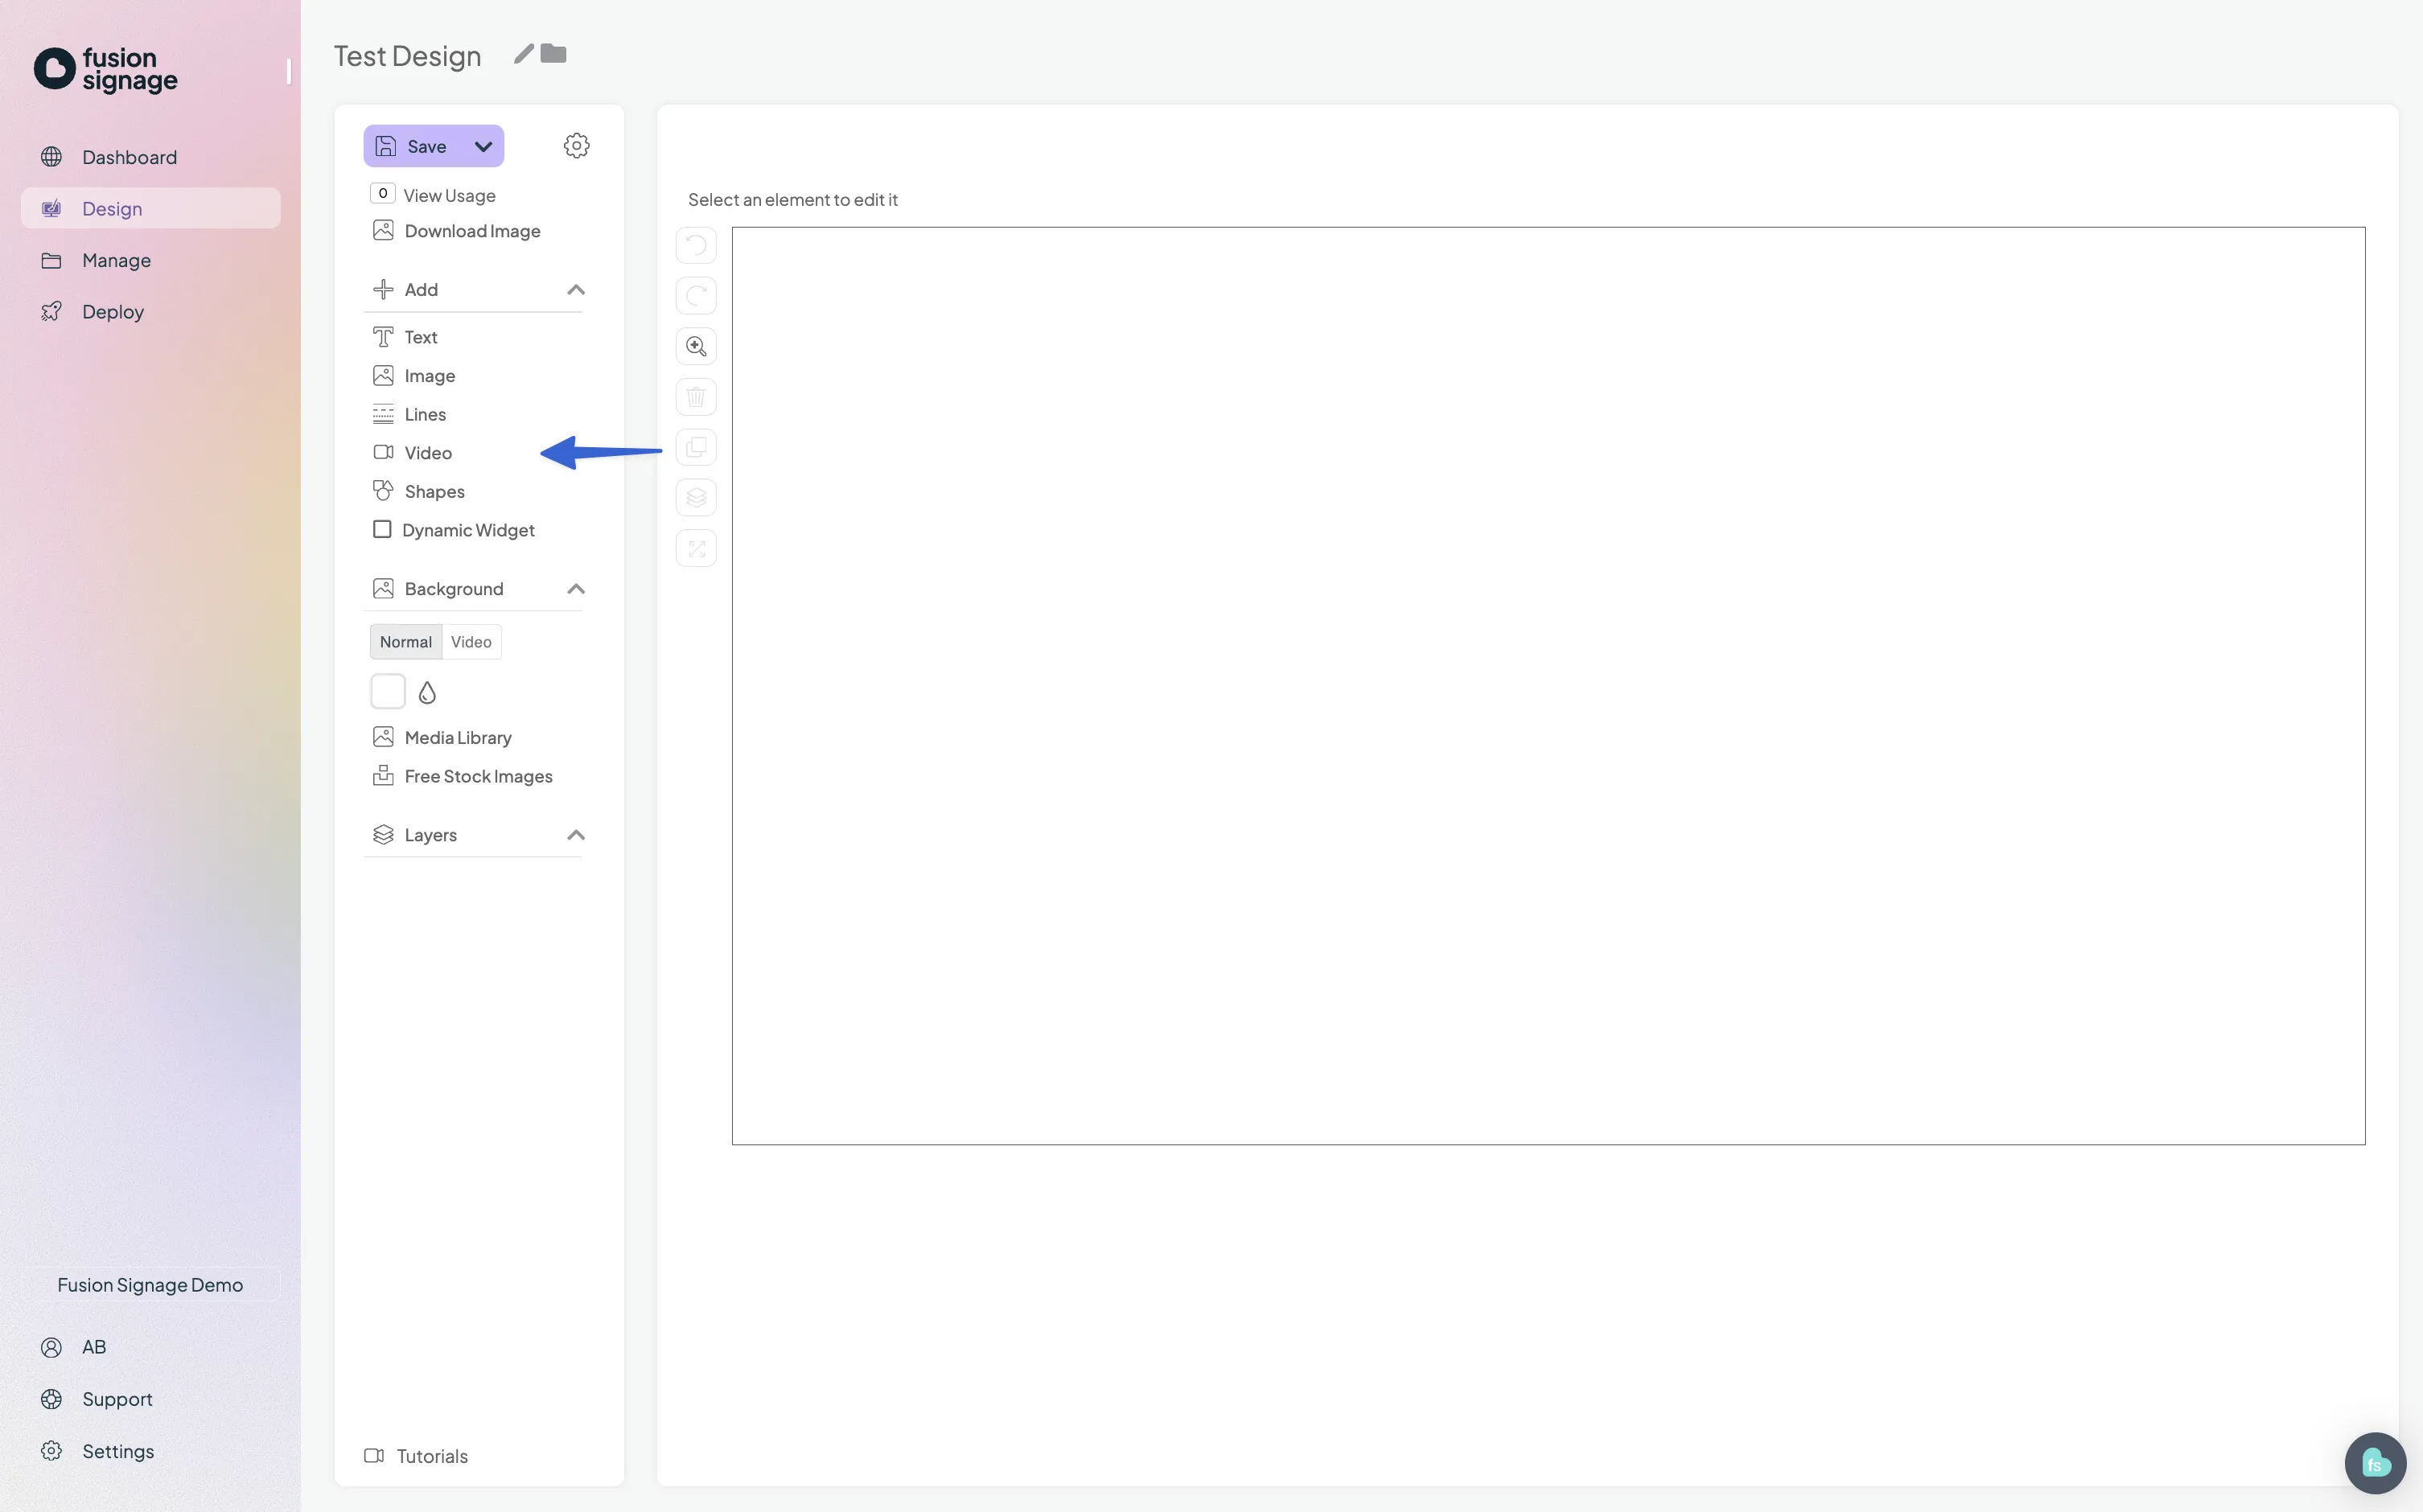Add a Video element
This screenshot has height=1512, width=2423.
tap(412, 453)
